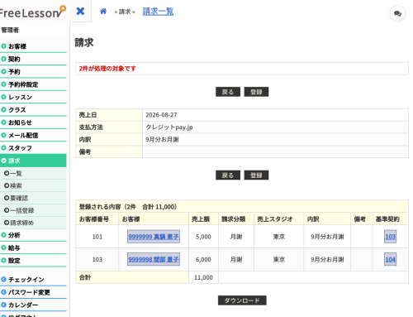Click the upper 戻る button
Image resolution: width=413 pixels, height=317 pixels.
pos(228,92)
